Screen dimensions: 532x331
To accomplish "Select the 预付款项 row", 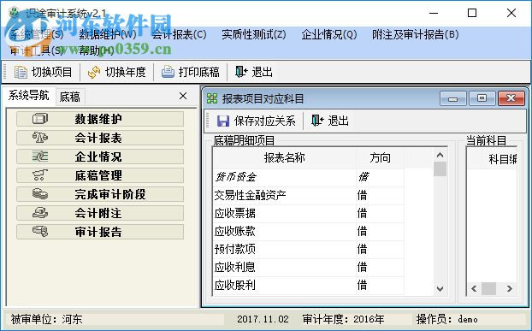I will click(x=309, y=249).
